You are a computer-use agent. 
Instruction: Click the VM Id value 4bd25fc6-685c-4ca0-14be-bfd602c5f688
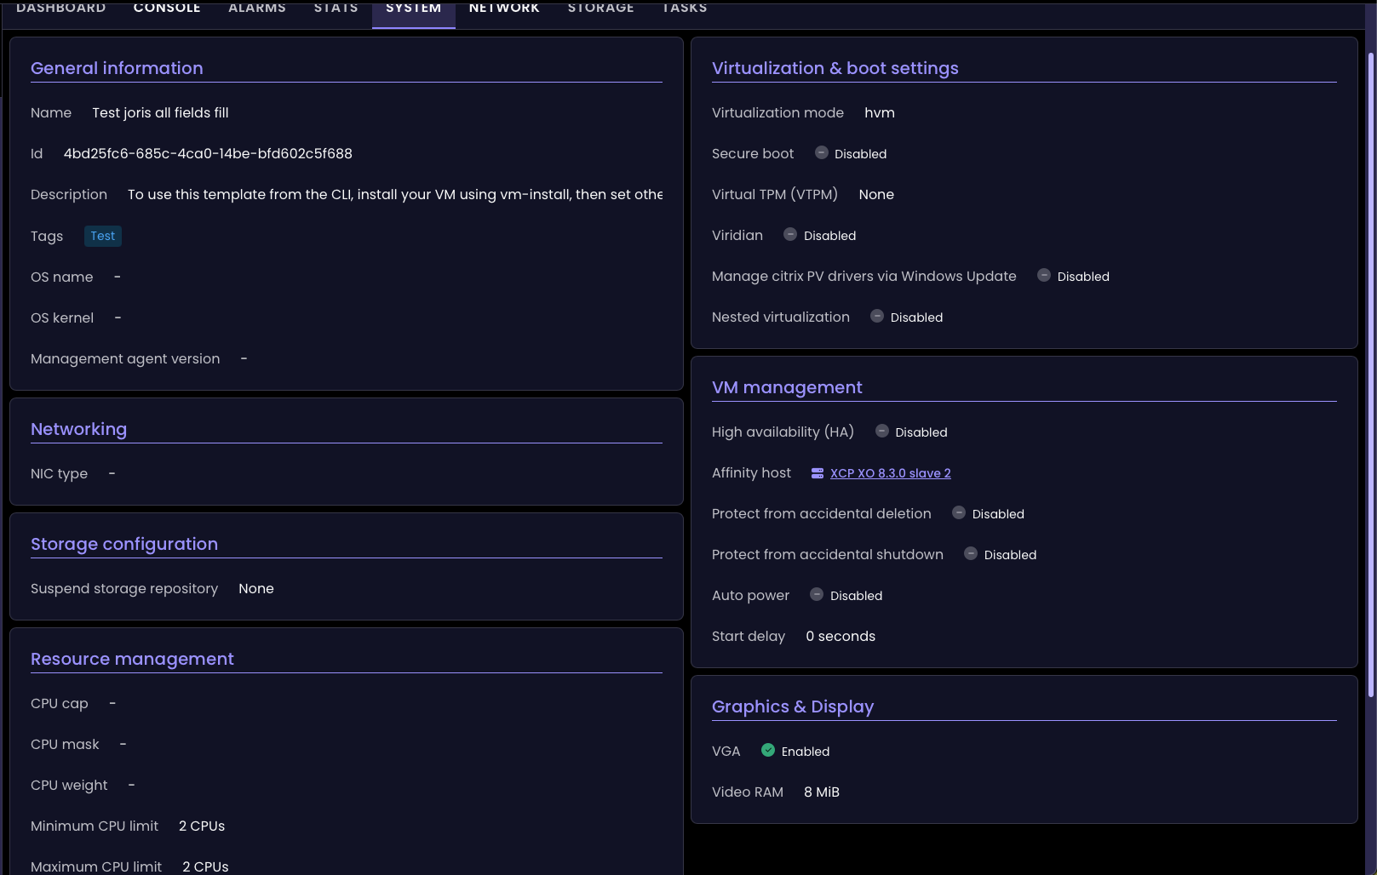208,154
